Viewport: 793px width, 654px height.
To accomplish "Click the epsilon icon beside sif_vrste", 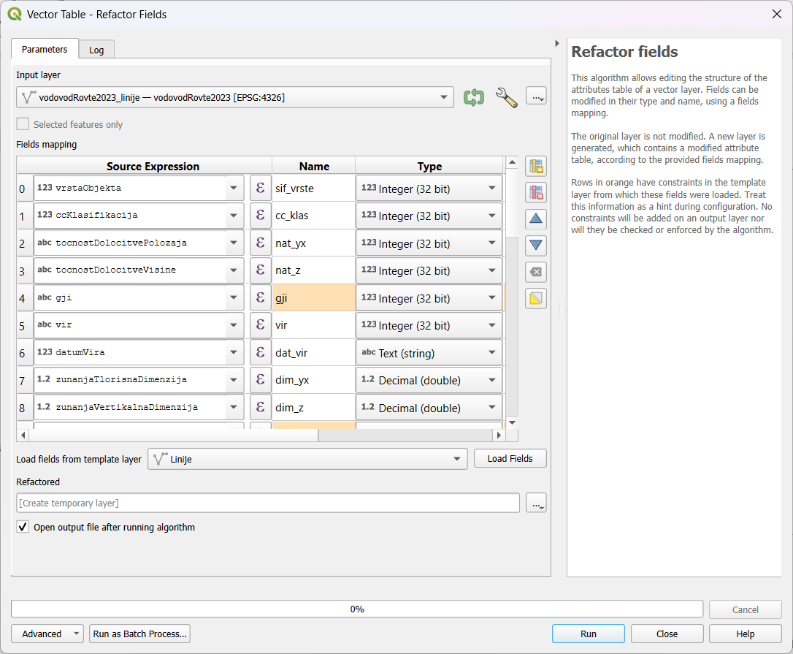I will tap(261, 188).
